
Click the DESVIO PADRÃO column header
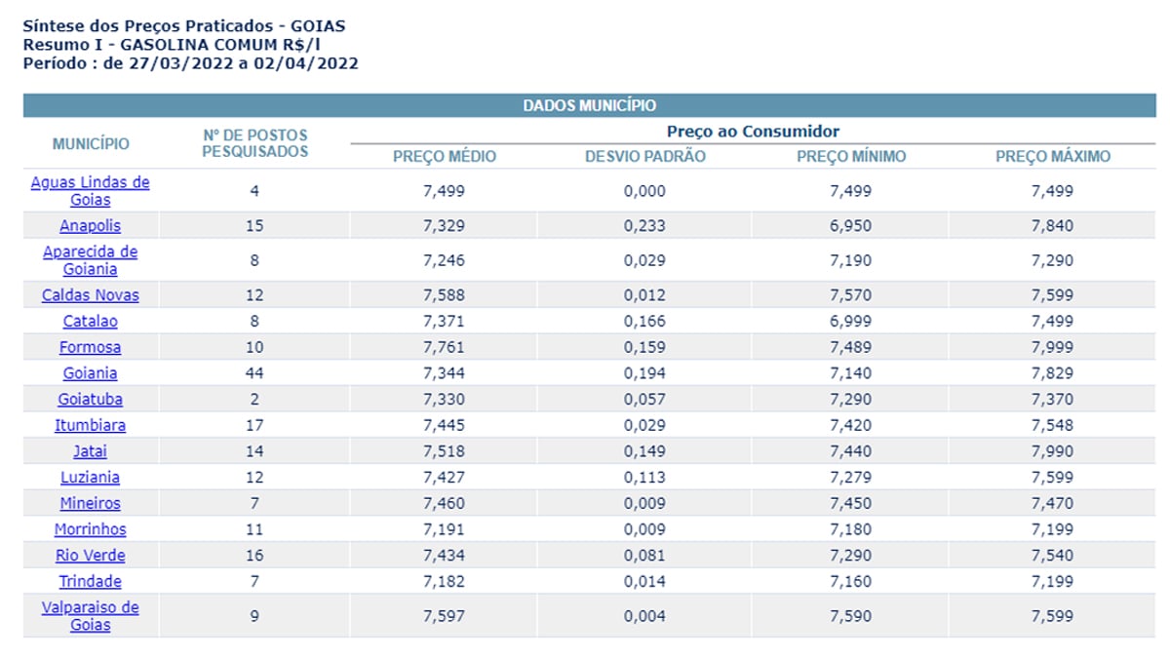[x=644, y=157]
